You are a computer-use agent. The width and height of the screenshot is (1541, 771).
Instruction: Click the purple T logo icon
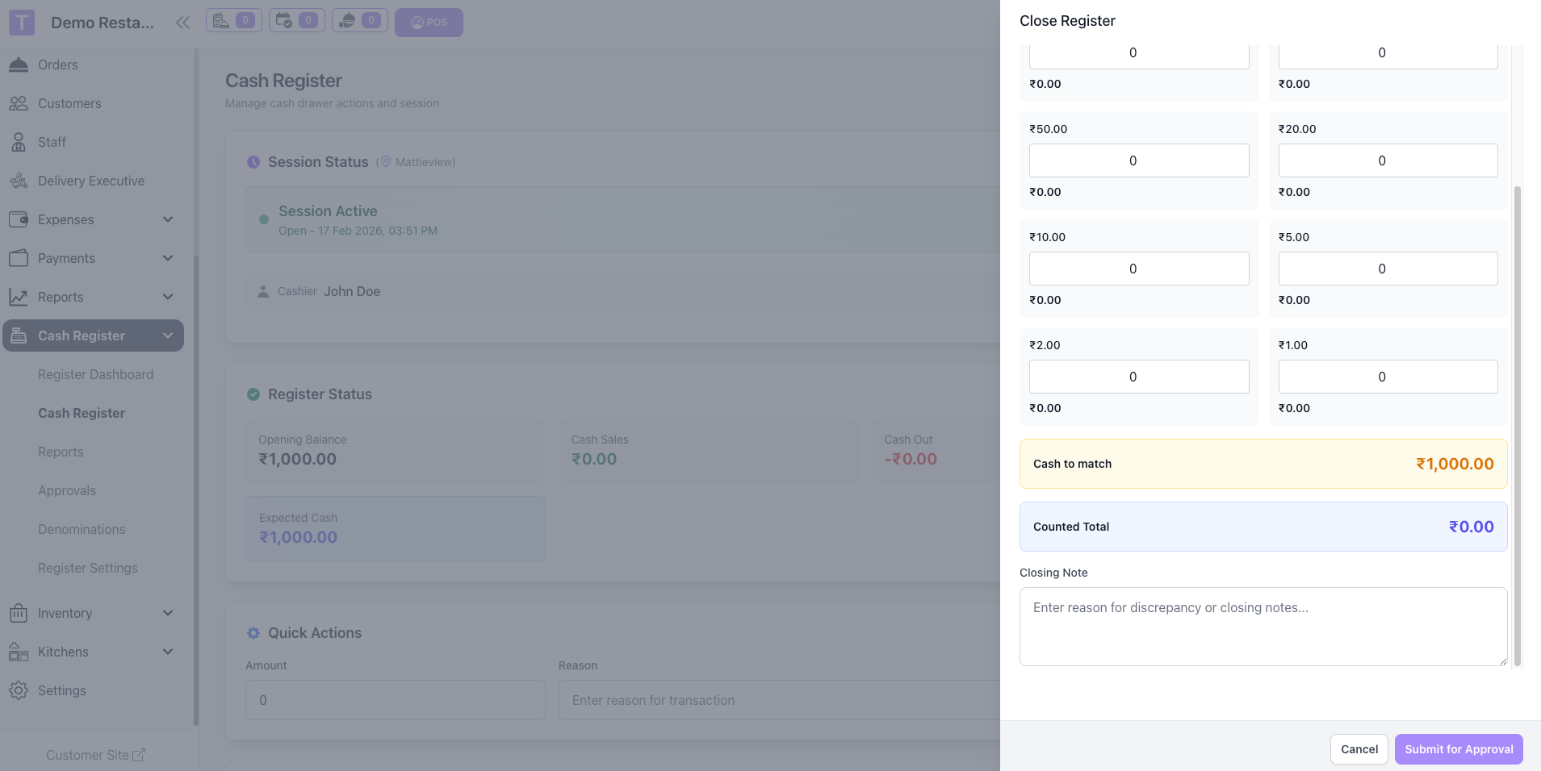(22, 23)
